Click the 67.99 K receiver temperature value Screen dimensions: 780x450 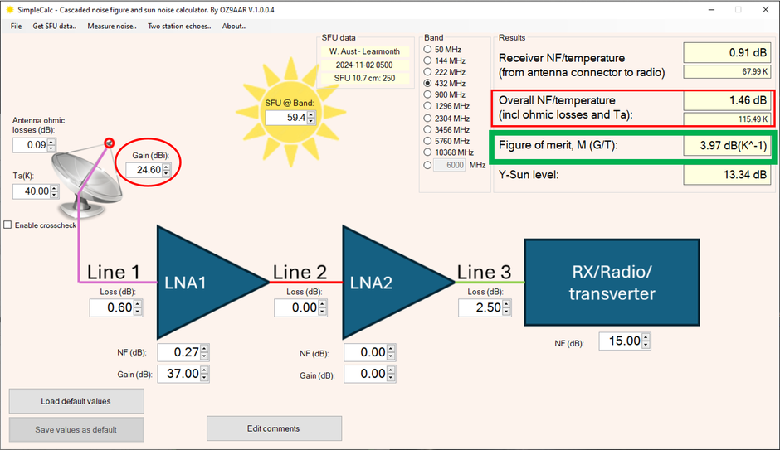click(x=727, y=71)
